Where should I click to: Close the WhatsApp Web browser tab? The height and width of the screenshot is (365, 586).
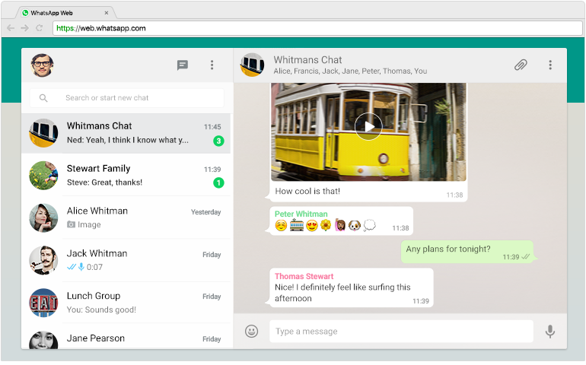coord(106,13)
